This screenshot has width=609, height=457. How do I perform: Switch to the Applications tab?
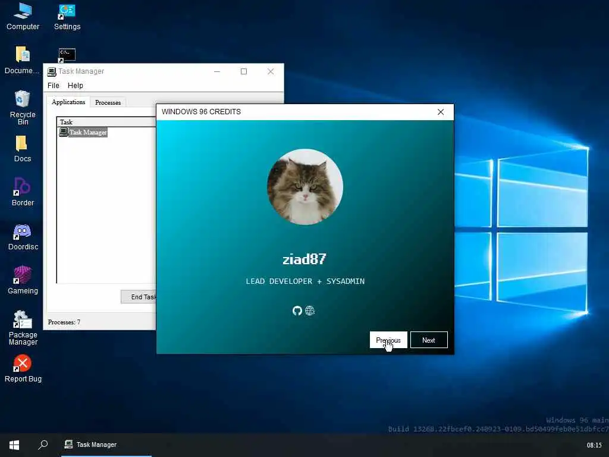68,102
